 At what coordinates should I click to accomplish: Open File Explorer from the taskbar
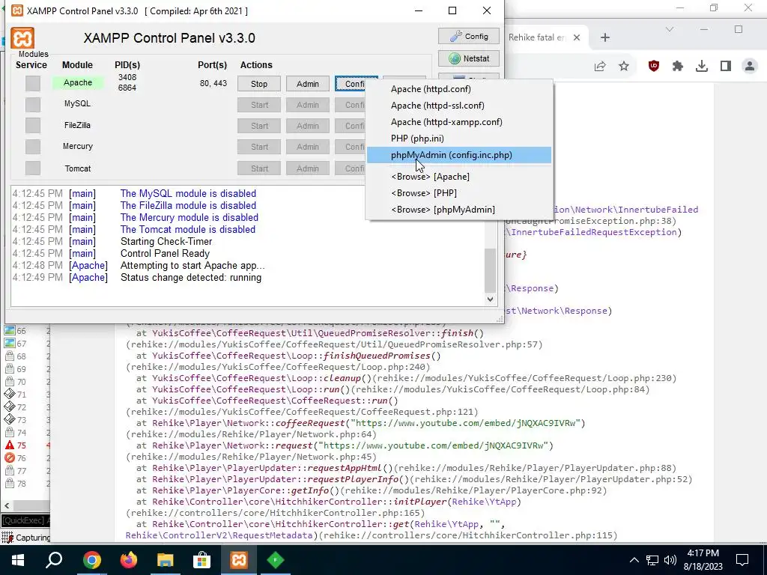point(165,560)
